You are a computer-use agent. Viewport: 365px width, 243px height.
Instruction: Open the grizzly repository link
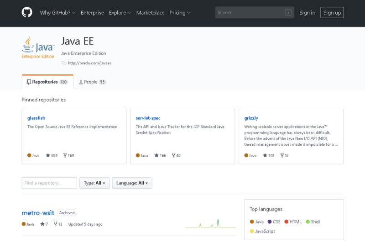251,118
